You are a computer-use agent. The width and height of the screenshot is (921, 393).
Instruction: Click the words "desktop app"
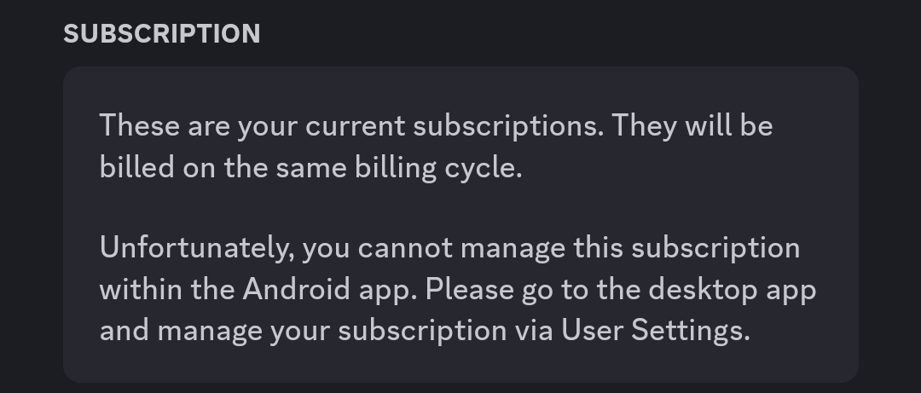point(732,289)
